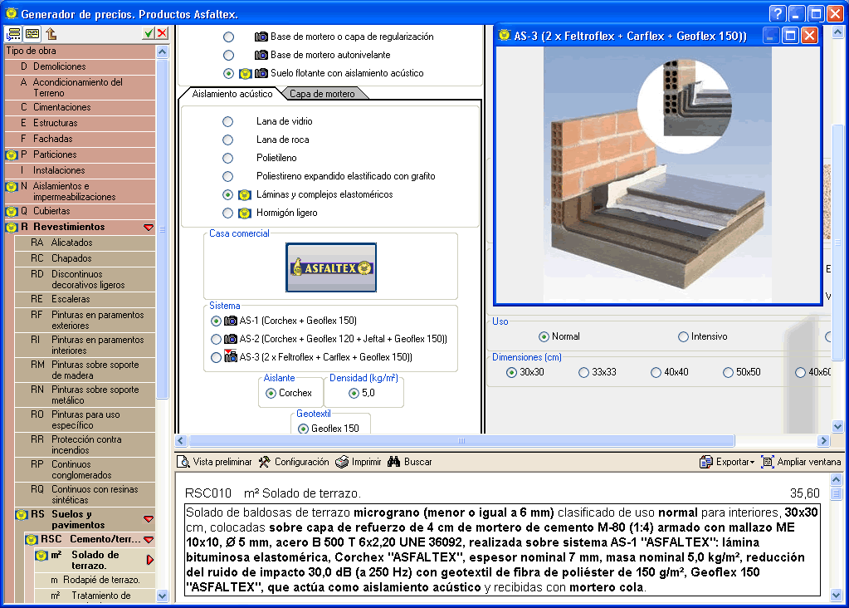This screenshot has width=849, height=608.
Task: Click the Configuración tools icon
Action: (x=264, y=462)
